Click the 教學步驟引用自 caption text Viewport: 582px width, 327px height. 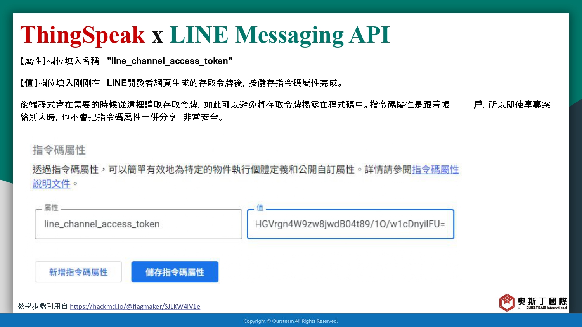43,306
